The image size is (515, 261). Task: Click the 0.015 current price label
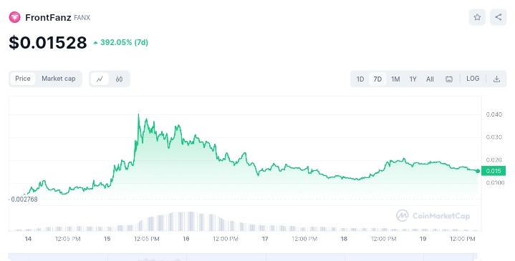[494, 171]
